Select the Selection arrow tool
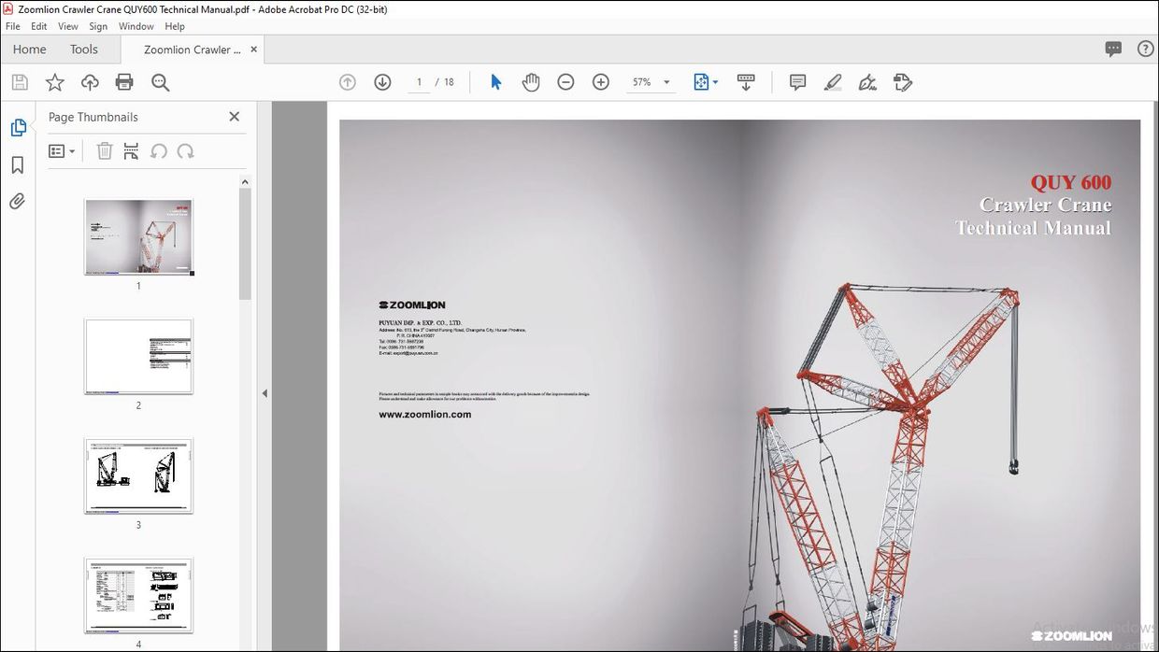This screenshot has width=1159, height=652. 494,82
